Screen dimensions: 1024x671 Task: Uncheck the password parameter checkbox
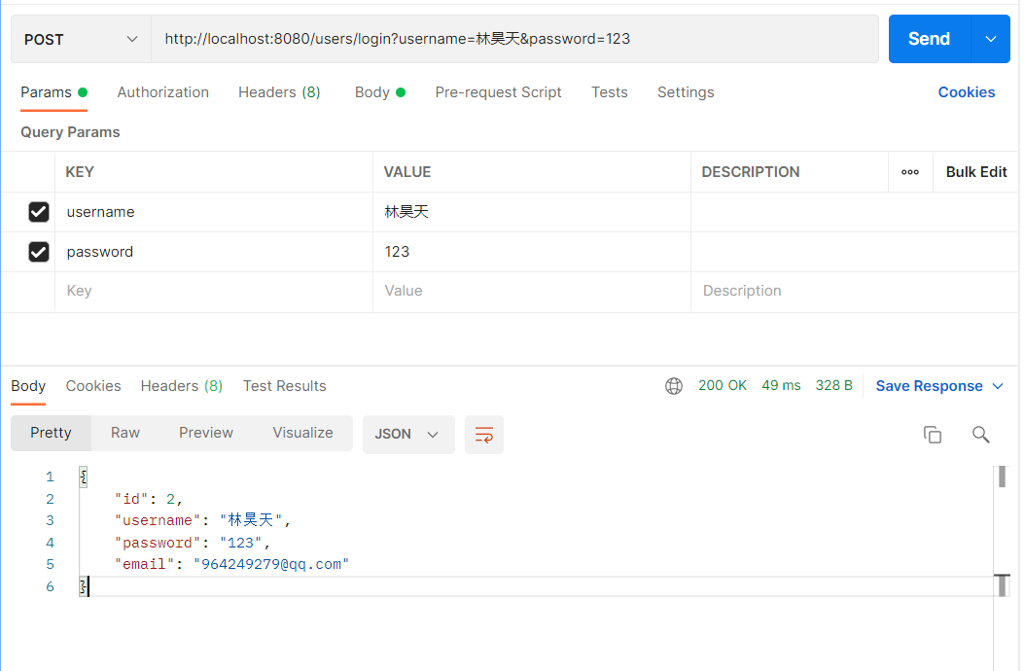coord(39,252)
